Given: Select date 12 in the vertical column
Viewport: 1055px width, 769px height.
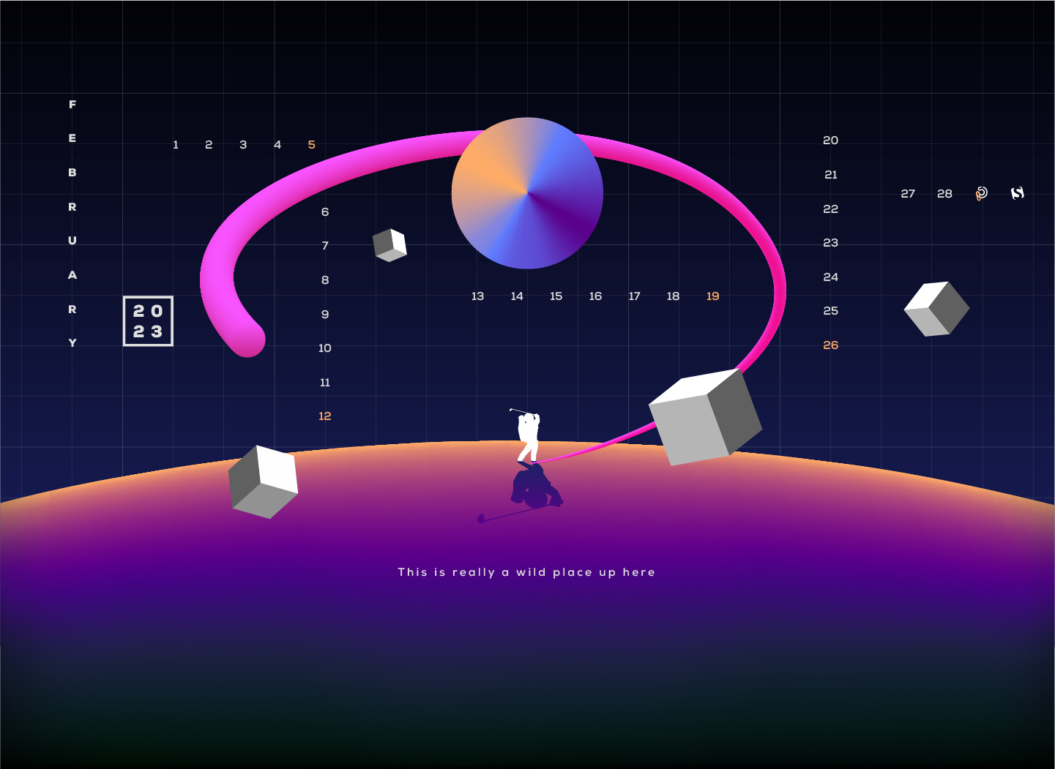Looking at the screenshot, I should (x=325, y=416).
